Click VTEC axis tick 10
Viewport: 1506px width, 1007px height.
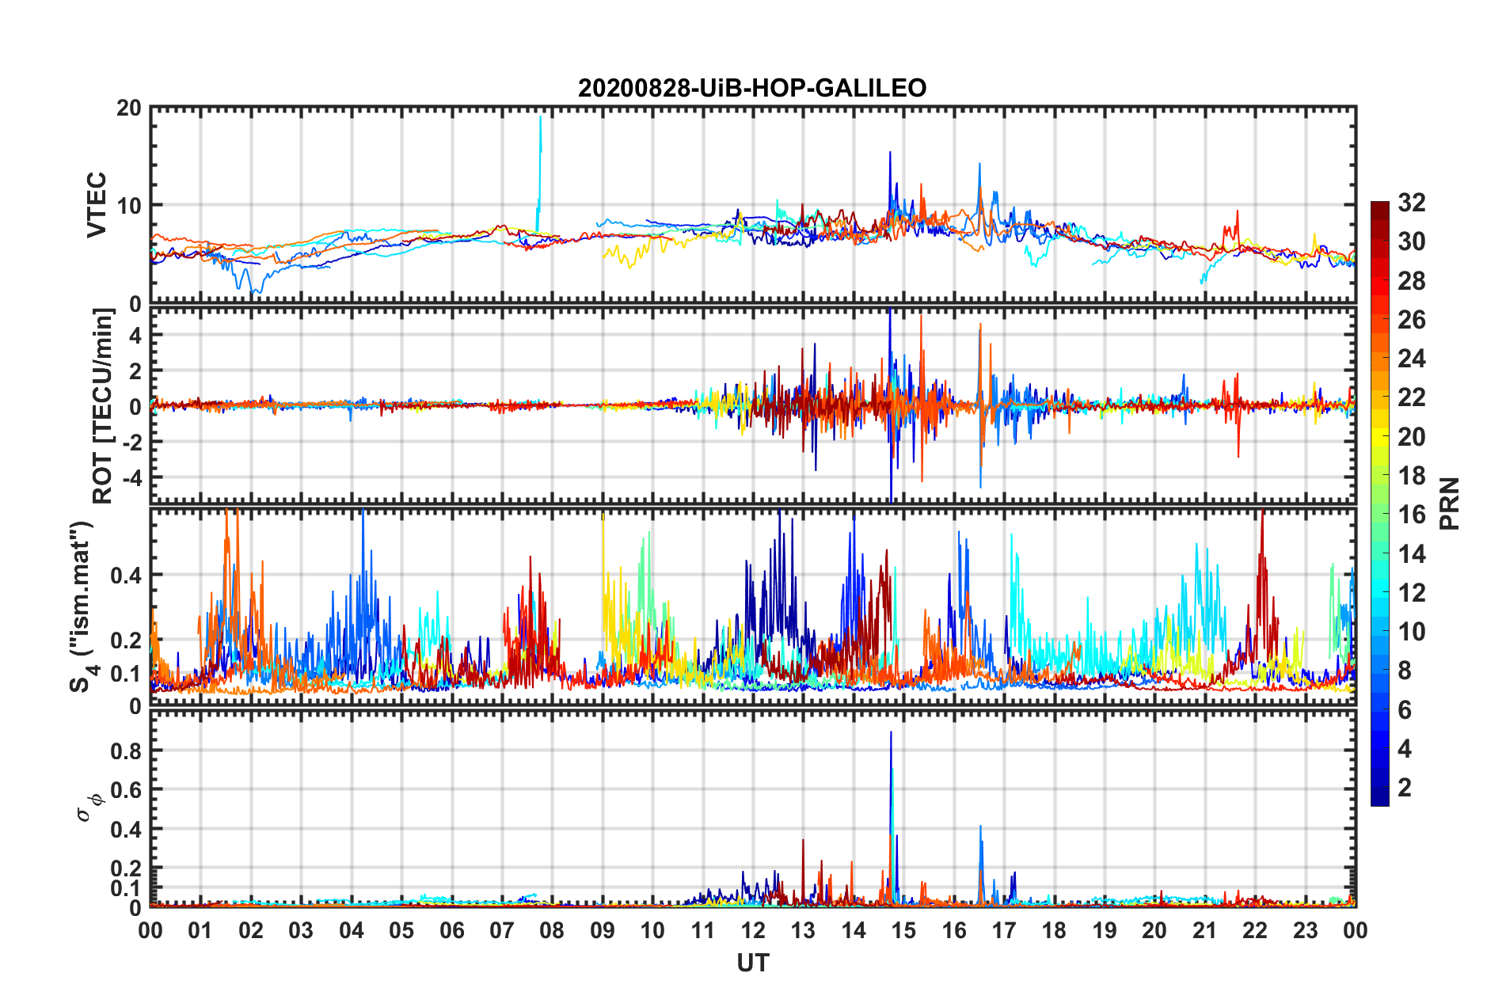pos(129,206)
